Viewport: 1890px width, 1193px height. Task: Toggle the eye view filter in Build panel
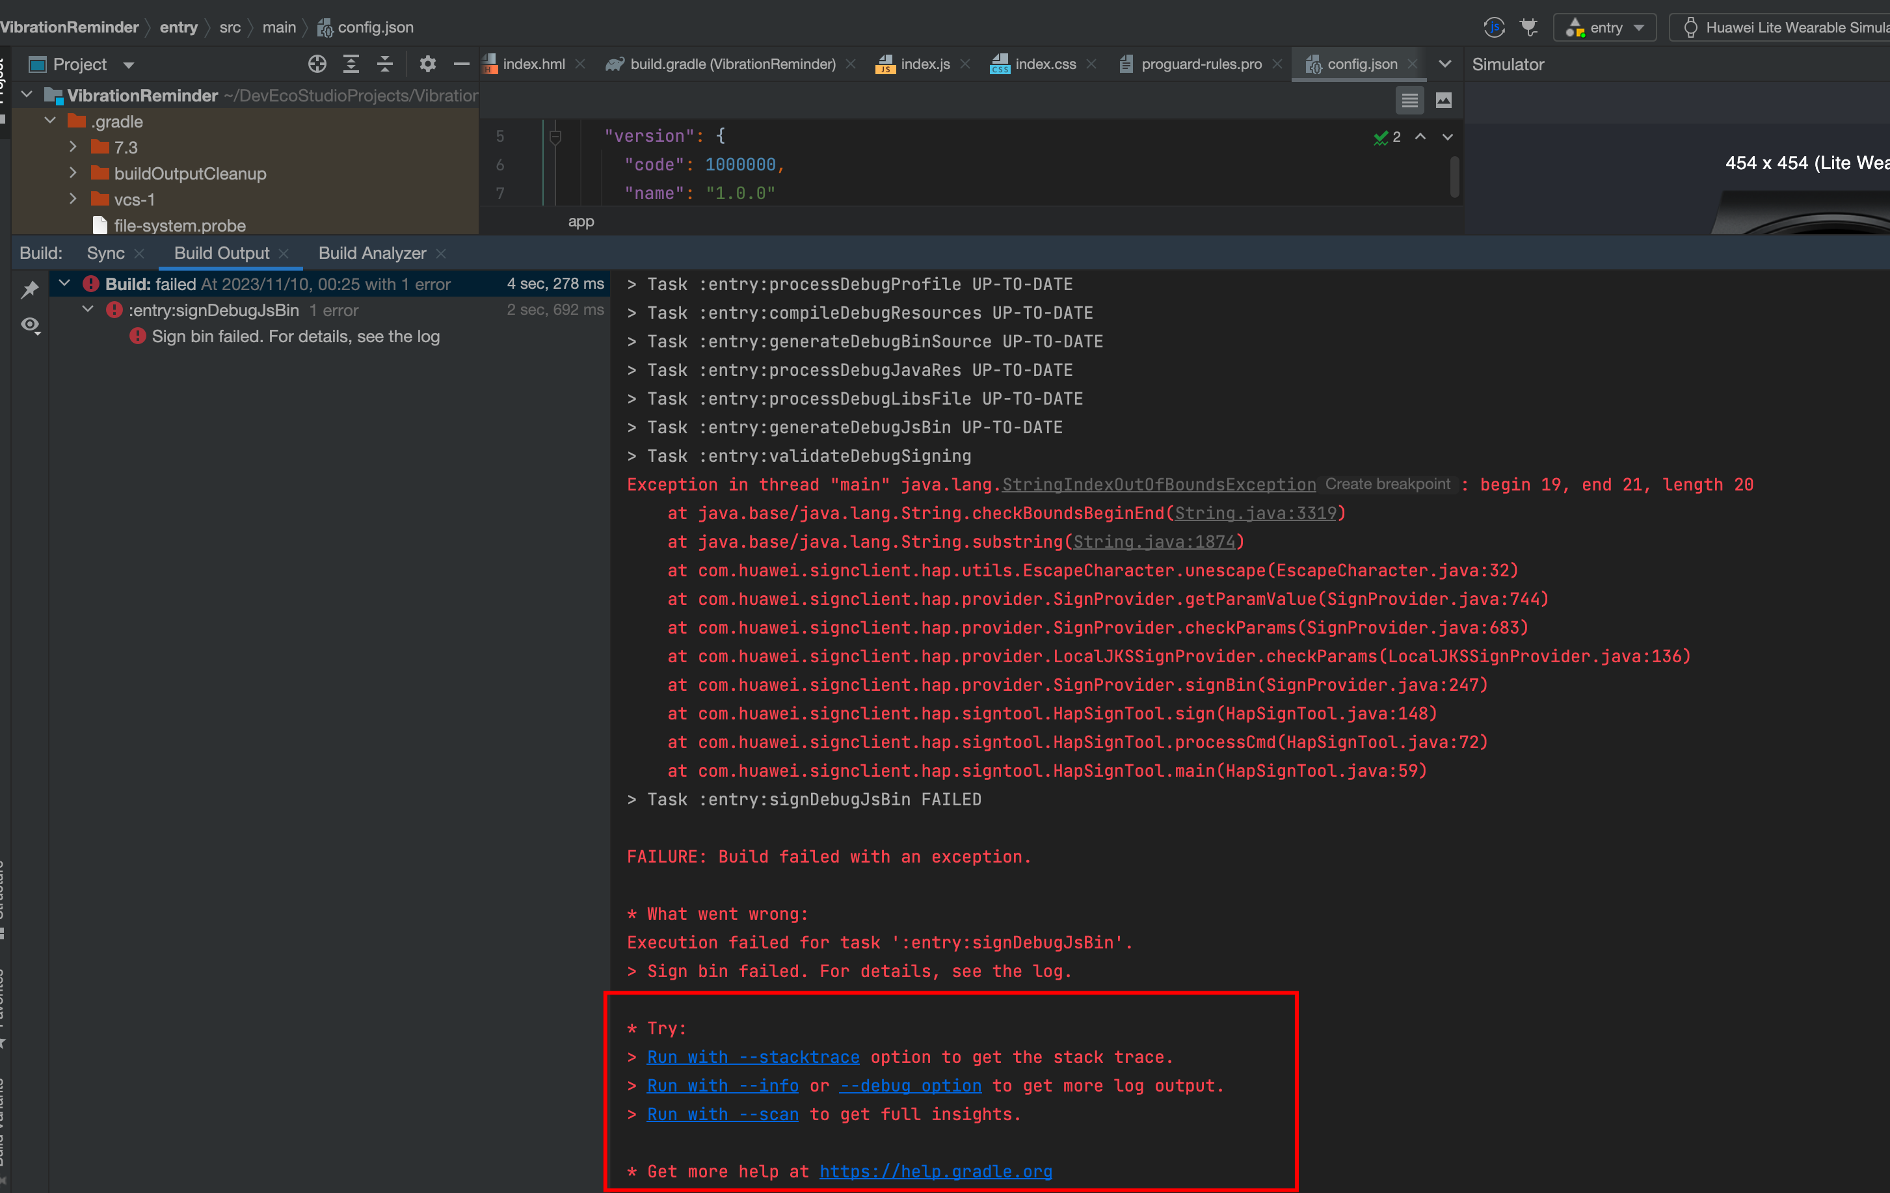click(31, 325)
